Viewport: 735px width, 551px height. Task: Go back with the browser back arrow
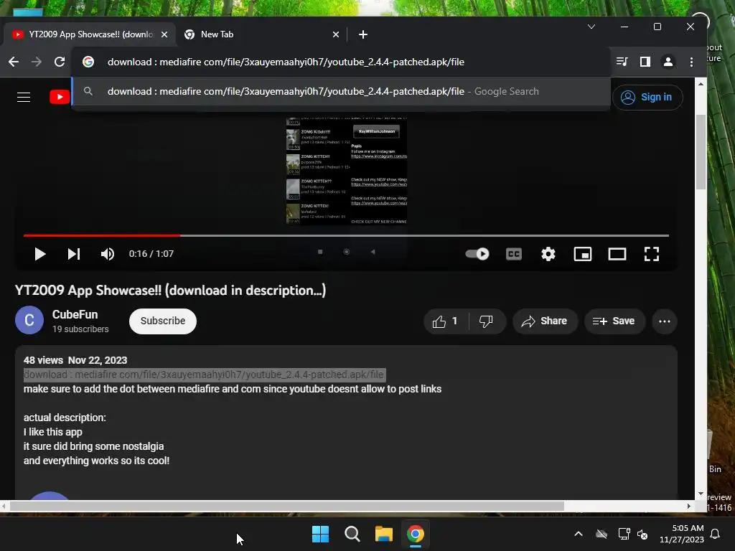14,62
